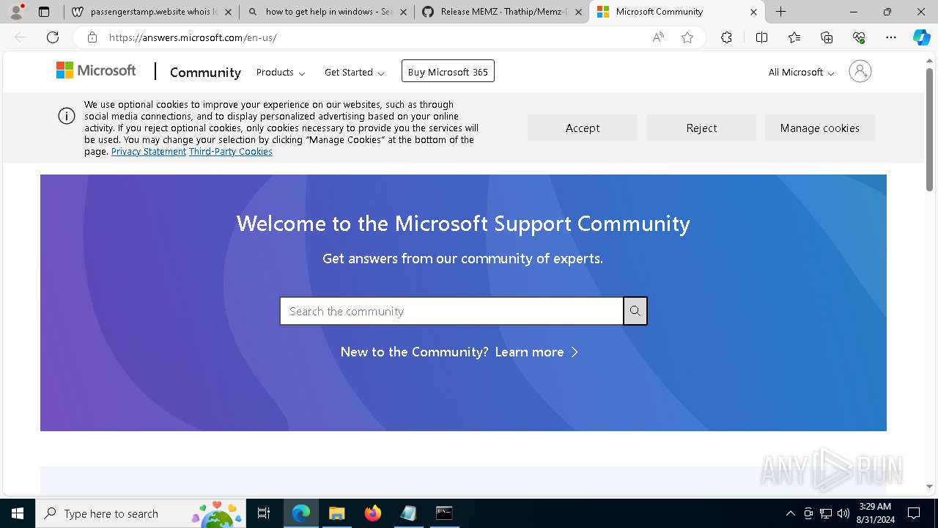The width and height of the screenshot is (938, 528).
Task: Expand the Get Started dropdown
Action: click(355, 72)
